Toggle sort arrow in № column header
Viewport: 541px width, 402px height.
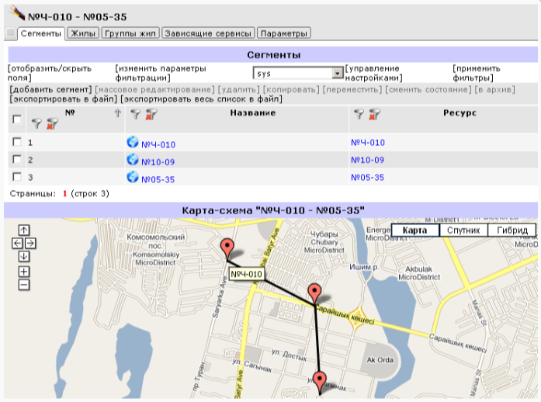coord(118,113)
